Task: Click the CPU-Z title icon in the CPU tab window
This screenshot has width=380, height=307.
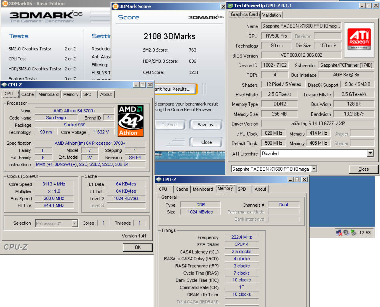Action: point(4,84)
